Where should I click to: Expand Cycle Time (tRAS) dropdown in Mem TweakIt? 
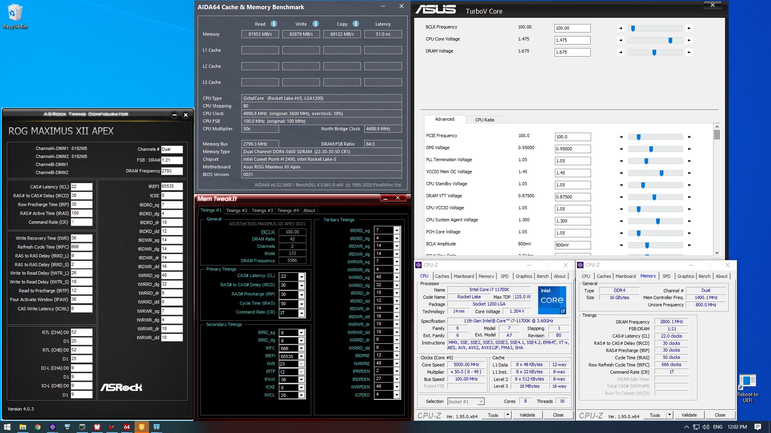point(302,304)
